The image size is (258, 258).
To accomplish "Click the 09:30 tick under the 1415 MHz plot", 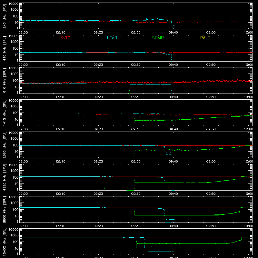I will point(136,129).
